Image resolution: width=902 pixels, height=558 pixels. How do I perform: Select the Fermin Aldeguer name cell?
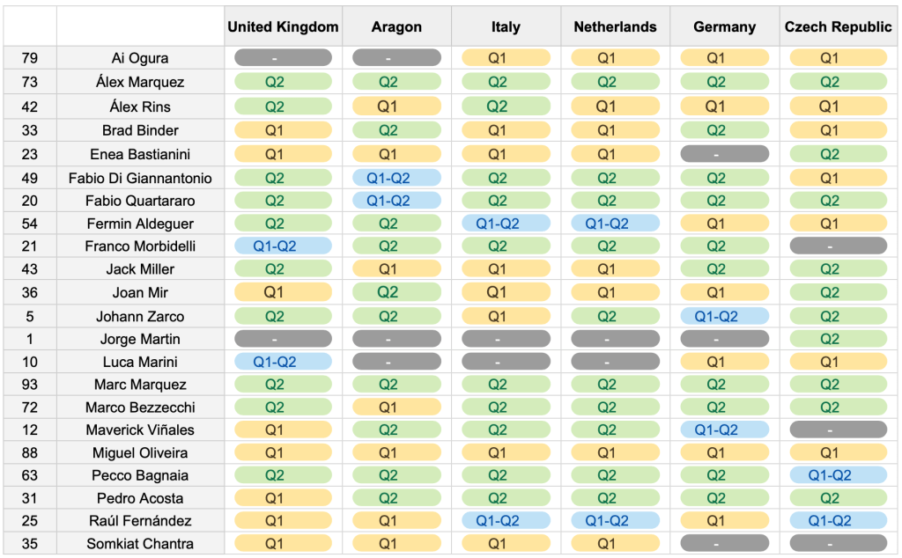[140, 224]
